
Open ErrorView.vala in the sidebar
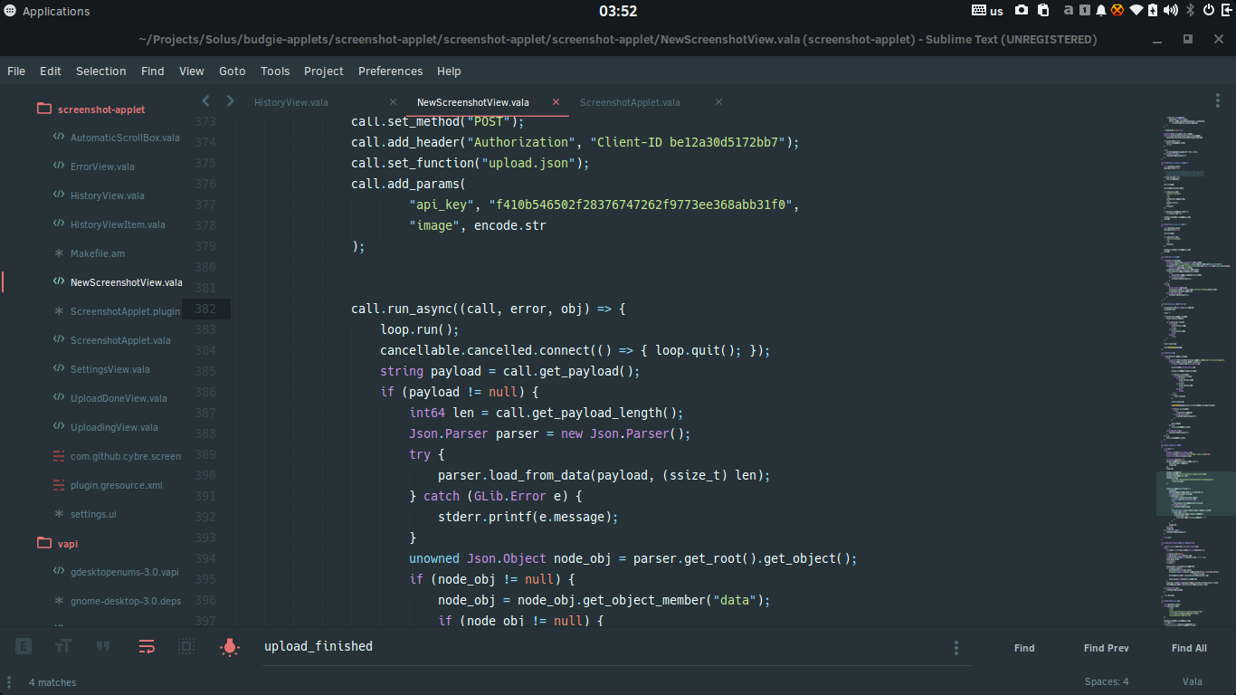102,167
